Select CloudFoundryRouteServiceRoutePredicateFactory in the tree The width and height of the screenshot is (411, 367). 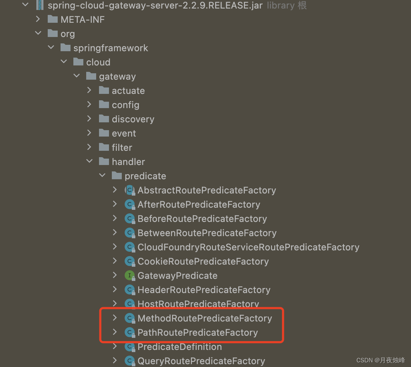248,247
